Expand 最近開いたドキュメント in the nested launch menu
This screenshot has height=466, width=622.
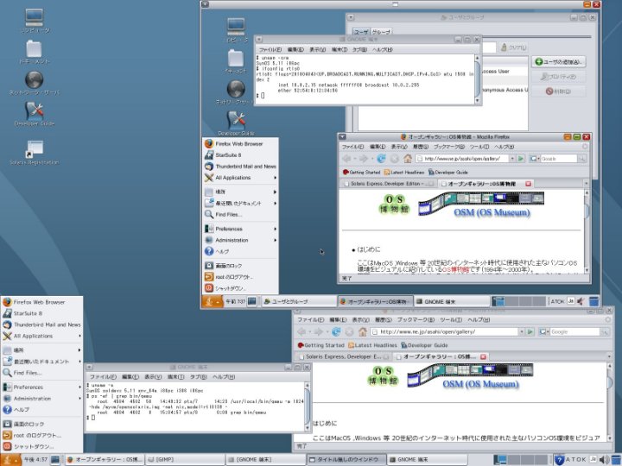[240, 204]
